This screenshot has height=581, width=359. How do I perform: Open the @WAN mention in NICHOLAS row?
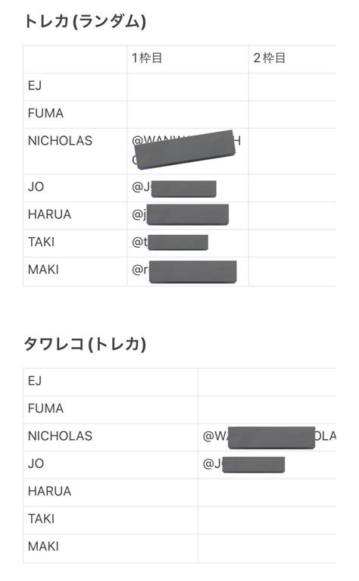coord(186,150)
